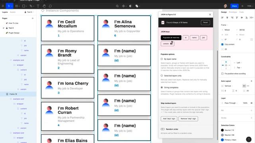Add a Stroke with plus icon
This screenshot has width=255, height=143.
point(251,118)
